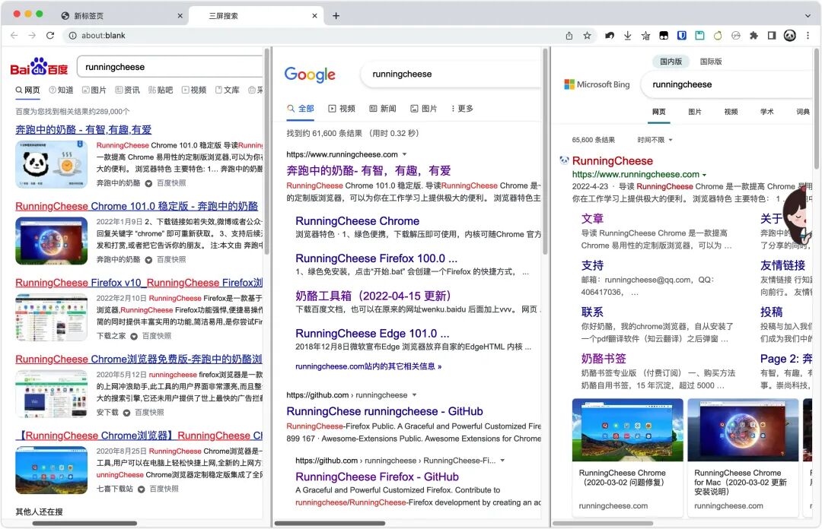Open the Bing RunningCheese title link
Screen dimensions: 822x529
612,161
